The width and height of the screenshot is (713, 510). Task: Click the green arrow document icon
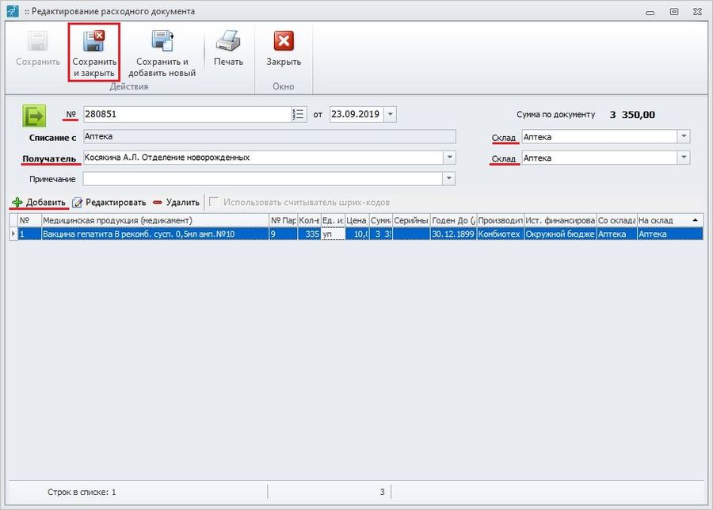point(33,116)
